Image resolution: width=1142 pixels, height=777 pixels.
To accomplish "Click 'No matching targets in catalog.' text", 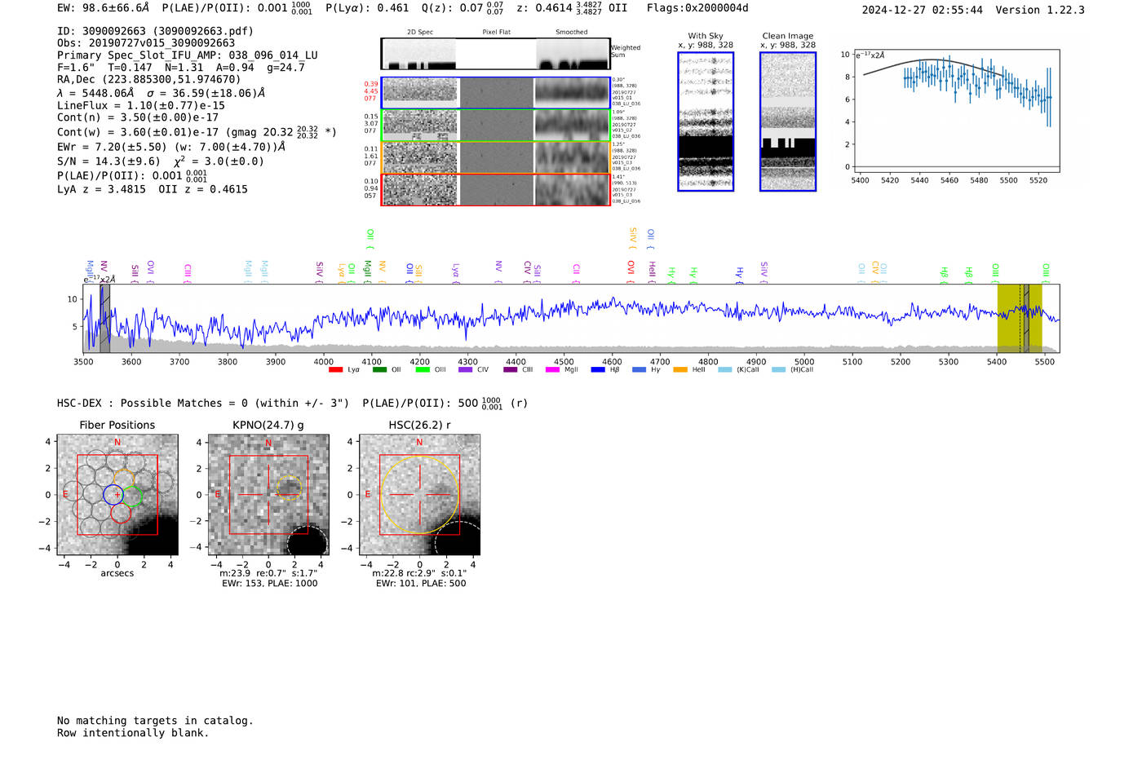I will (x=155, y=721).
